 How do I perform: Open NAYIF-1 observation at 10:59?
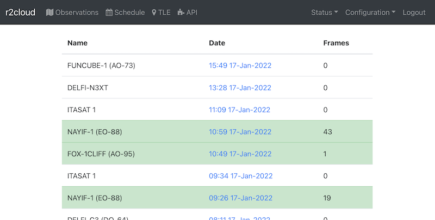pos(240,131)
